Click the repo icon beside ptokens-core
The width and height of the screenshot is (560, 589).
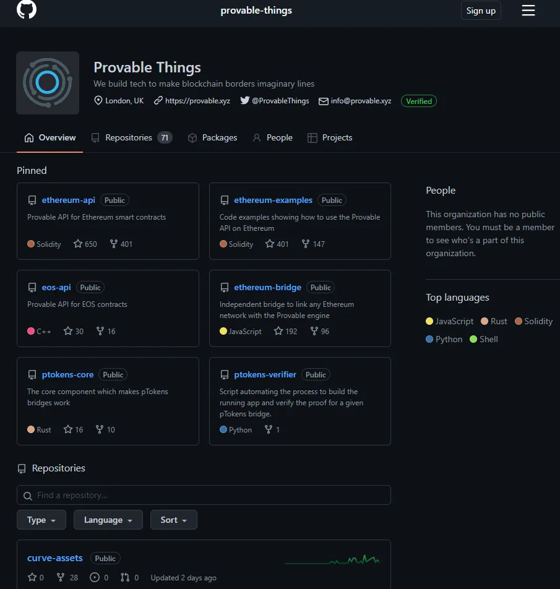tap(32, 375)
